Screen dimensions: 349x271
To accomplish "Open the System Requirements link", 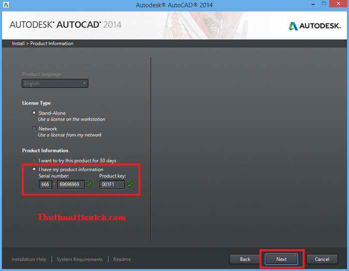I will pyautogui.click(x=80, y=260).
